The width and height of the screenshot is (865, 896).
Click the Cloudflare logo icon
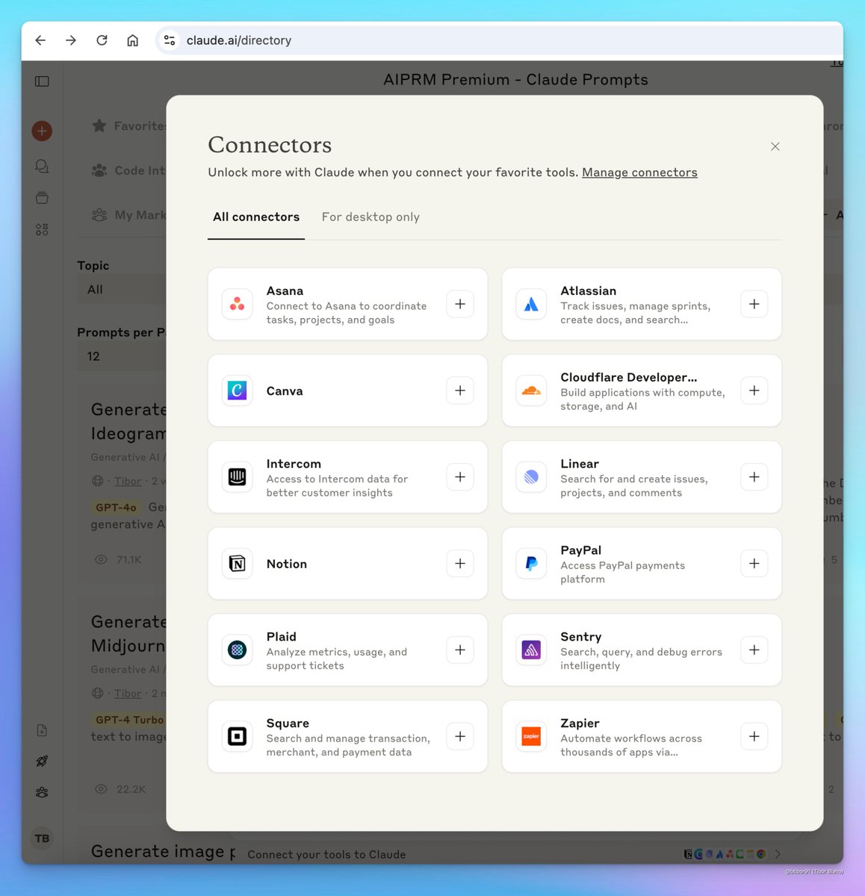tap(531, 391)
